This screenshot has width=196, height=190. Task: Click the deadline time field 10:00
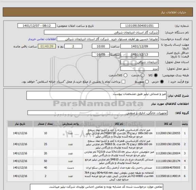point(101,46)
